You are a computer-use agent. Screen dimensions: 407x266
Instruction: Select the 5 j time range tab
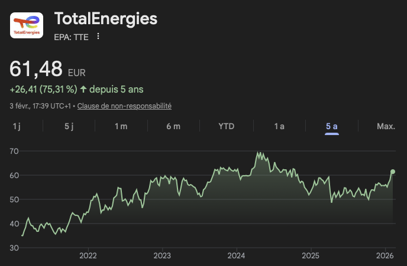pyautogui.click(x=69, y=126)
